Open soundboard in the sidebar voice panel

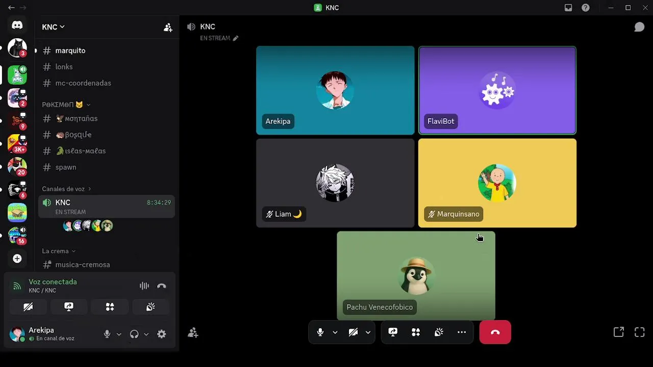click(150, 307)
